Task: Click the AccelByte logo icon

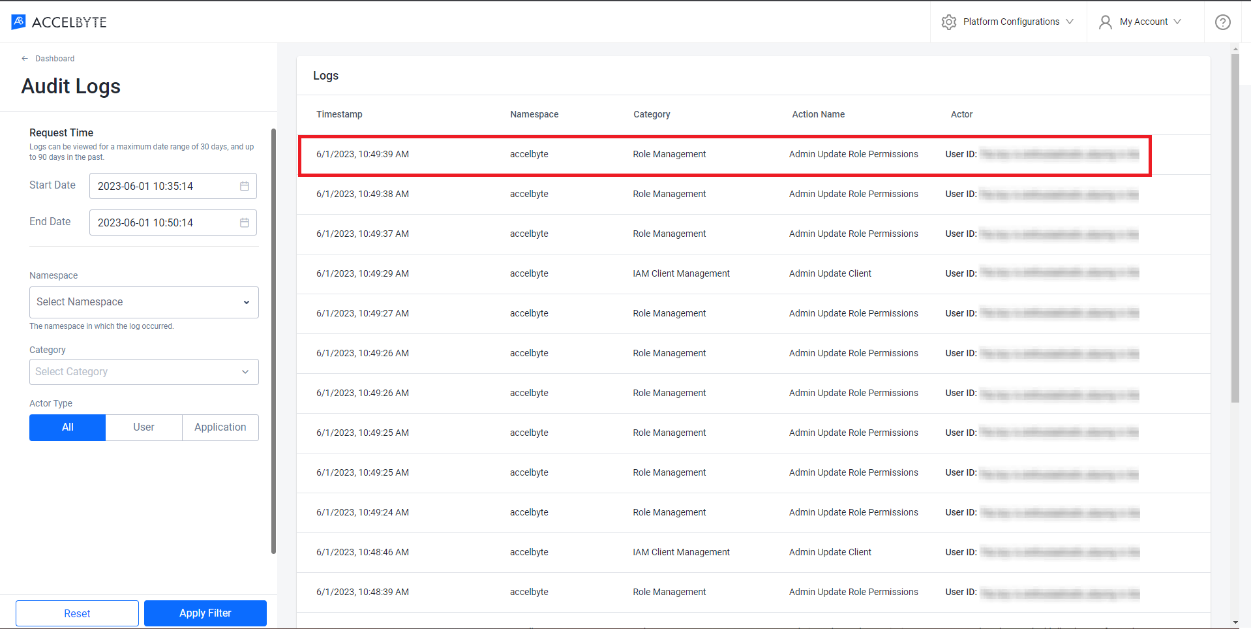Action: click(x=18, y=22)
